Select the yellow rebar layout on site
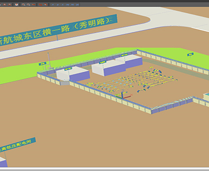Screen dimensions: 209x171 point(132,80)
